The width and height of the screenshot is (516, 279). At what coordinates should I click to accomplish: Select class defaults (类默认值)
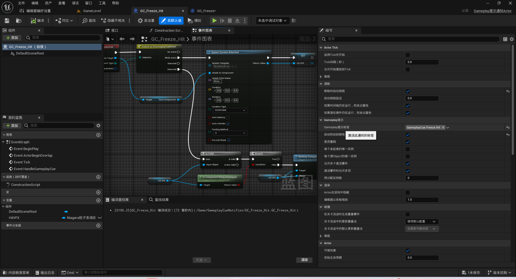coord(171,21)
